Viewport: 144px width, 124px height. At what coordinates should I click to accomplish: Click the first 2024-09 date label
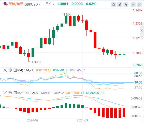point(33,120)
